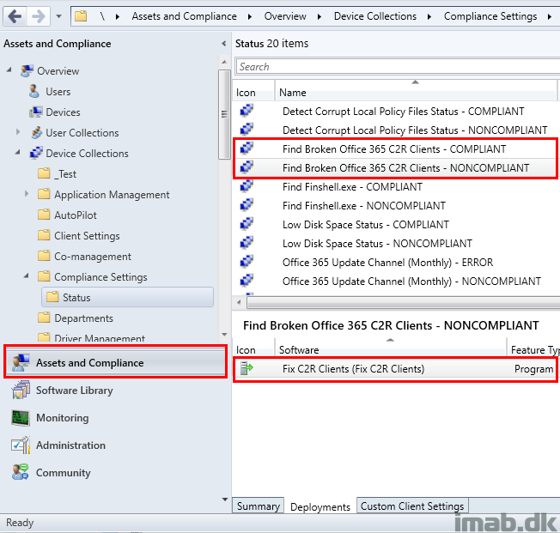The width and height of the screenshot is (560, 533).
Task: Click the Users person icon
Action: coord(34,91)
